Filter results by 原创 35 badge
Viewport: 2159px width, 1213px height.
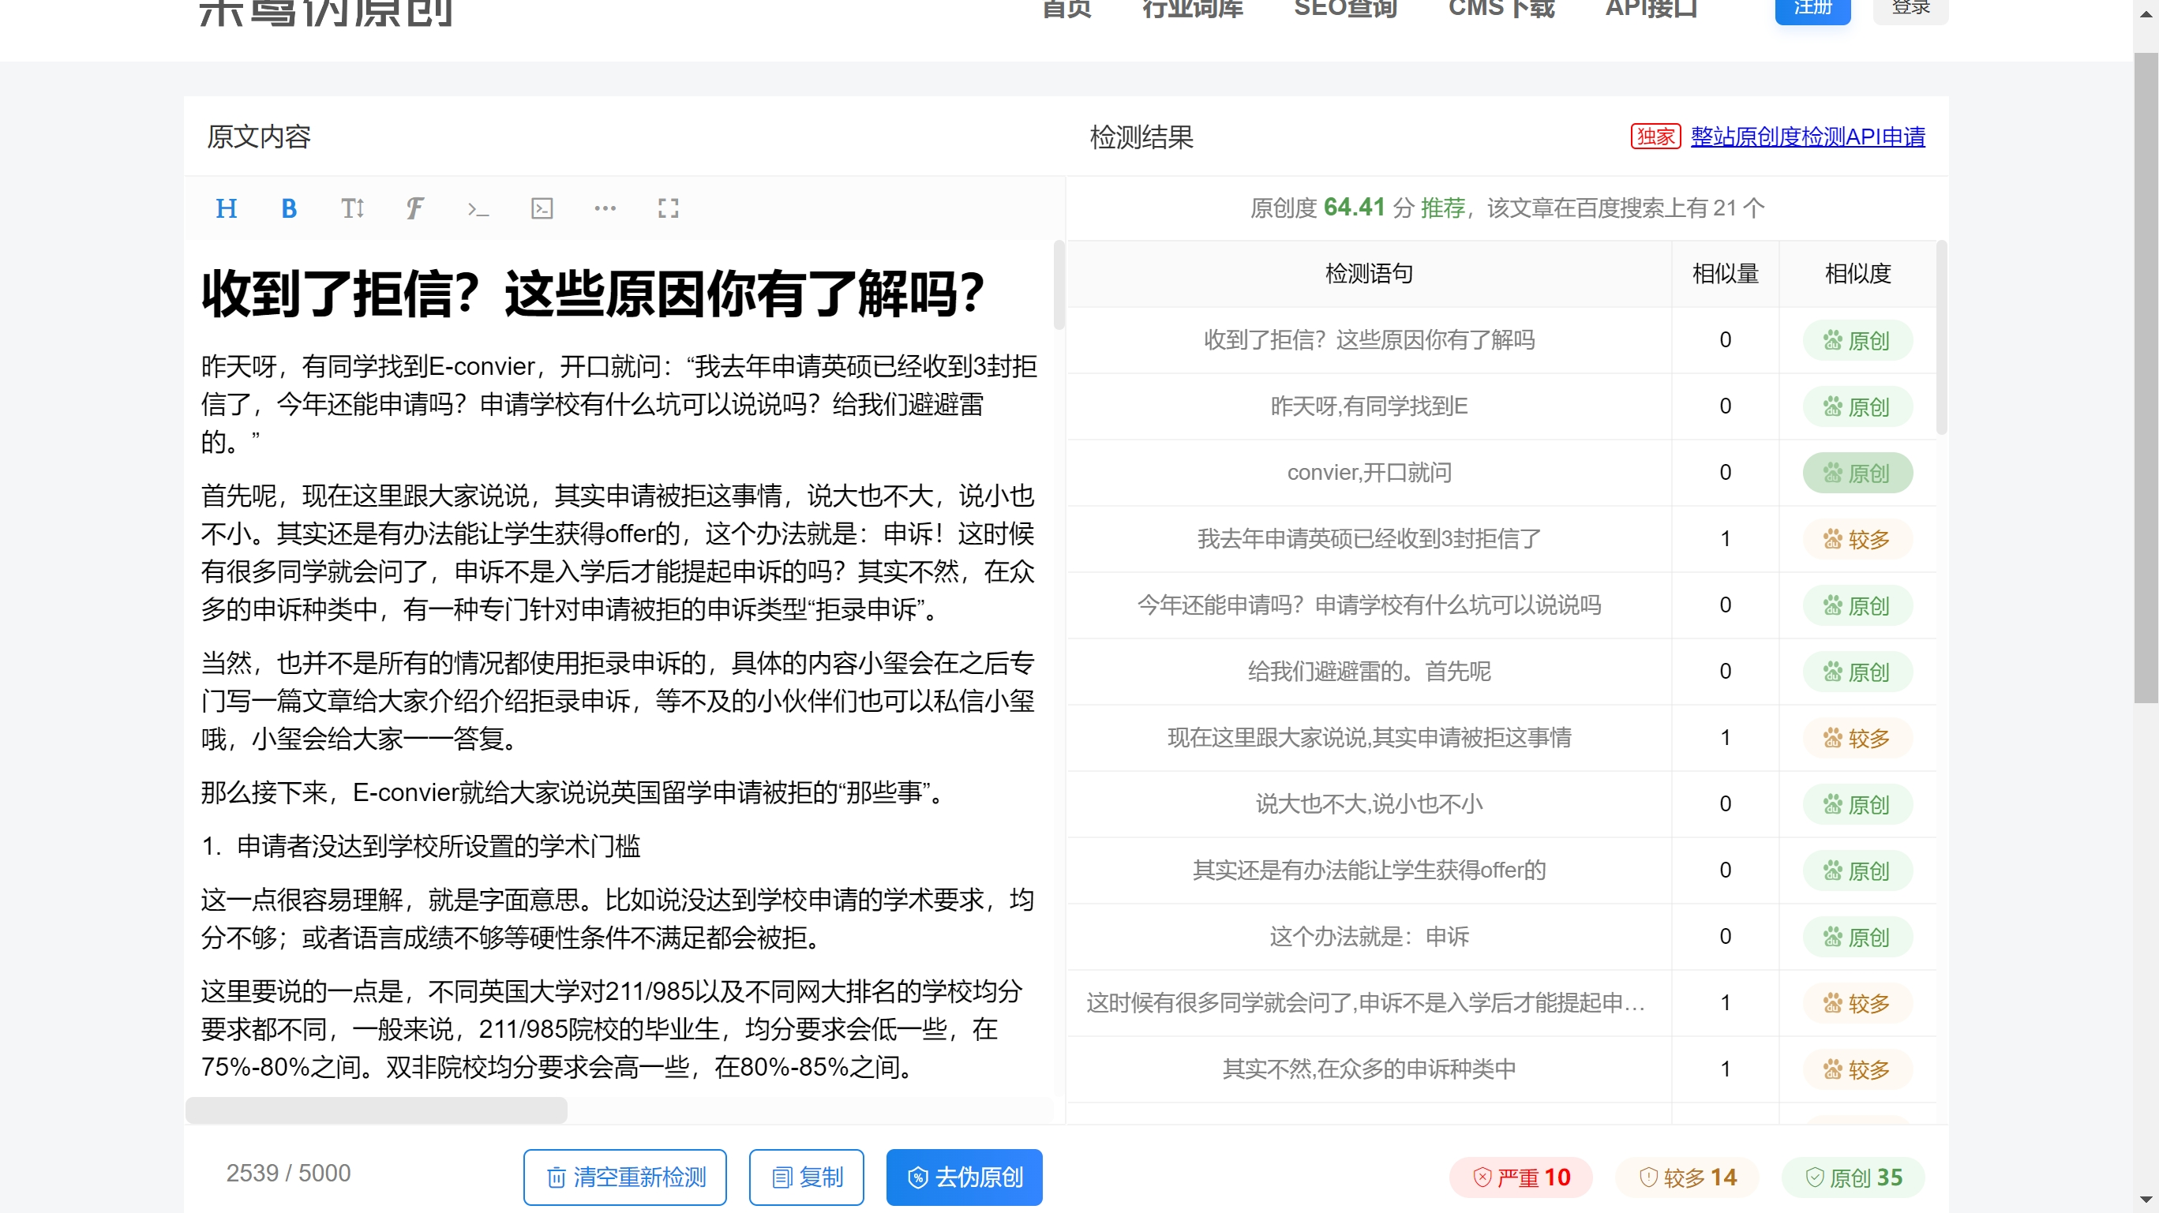pos(1853,1176)
